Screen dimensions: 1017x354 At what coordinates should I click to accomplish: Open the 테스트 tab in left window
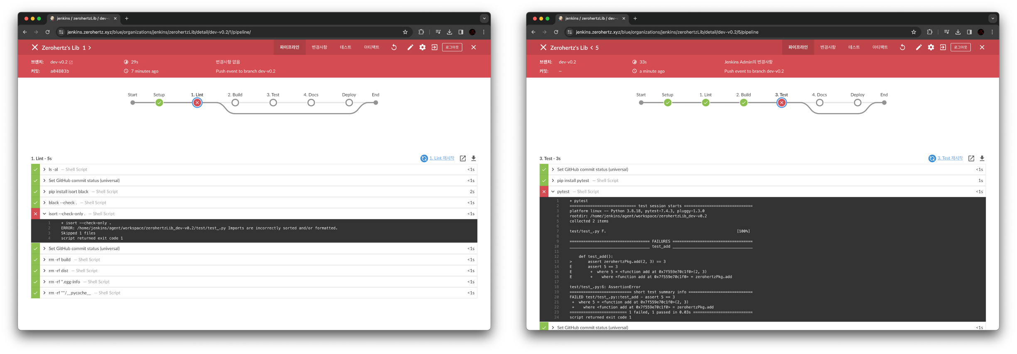pyautogui.click(x=346, y=47)
